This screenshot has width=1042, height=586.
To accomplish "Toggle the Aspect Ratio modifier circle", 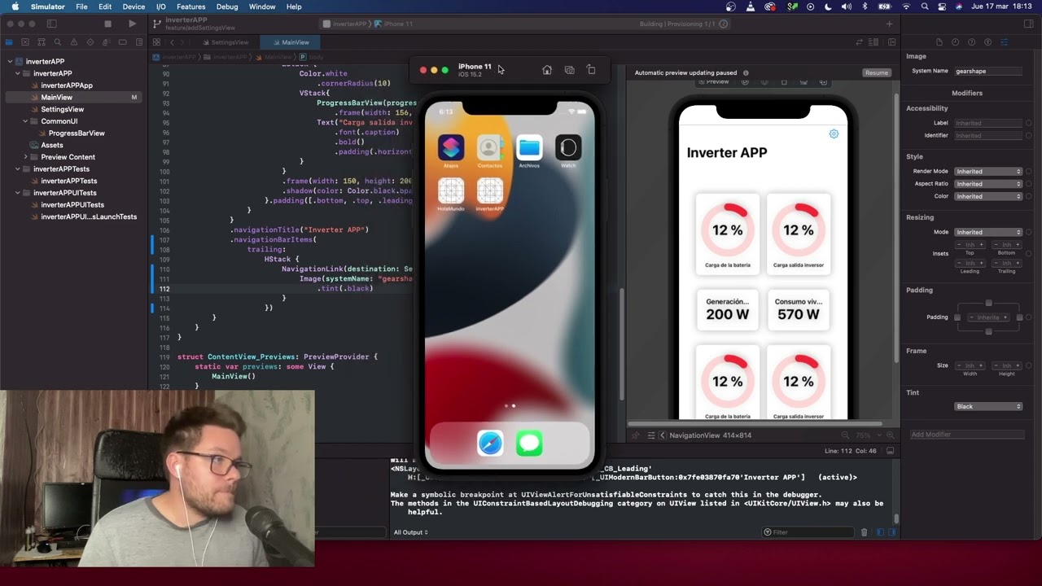I will pos(1029,184).
